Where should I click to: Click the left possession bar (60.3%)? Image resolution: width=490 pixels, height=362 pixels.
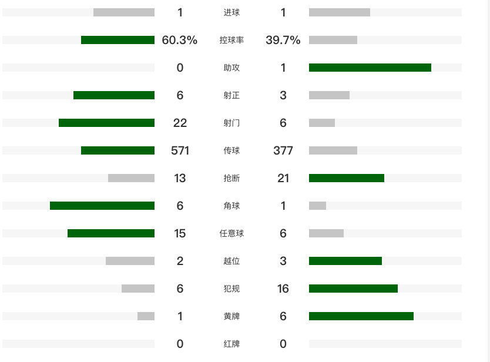tap(118, 40)
